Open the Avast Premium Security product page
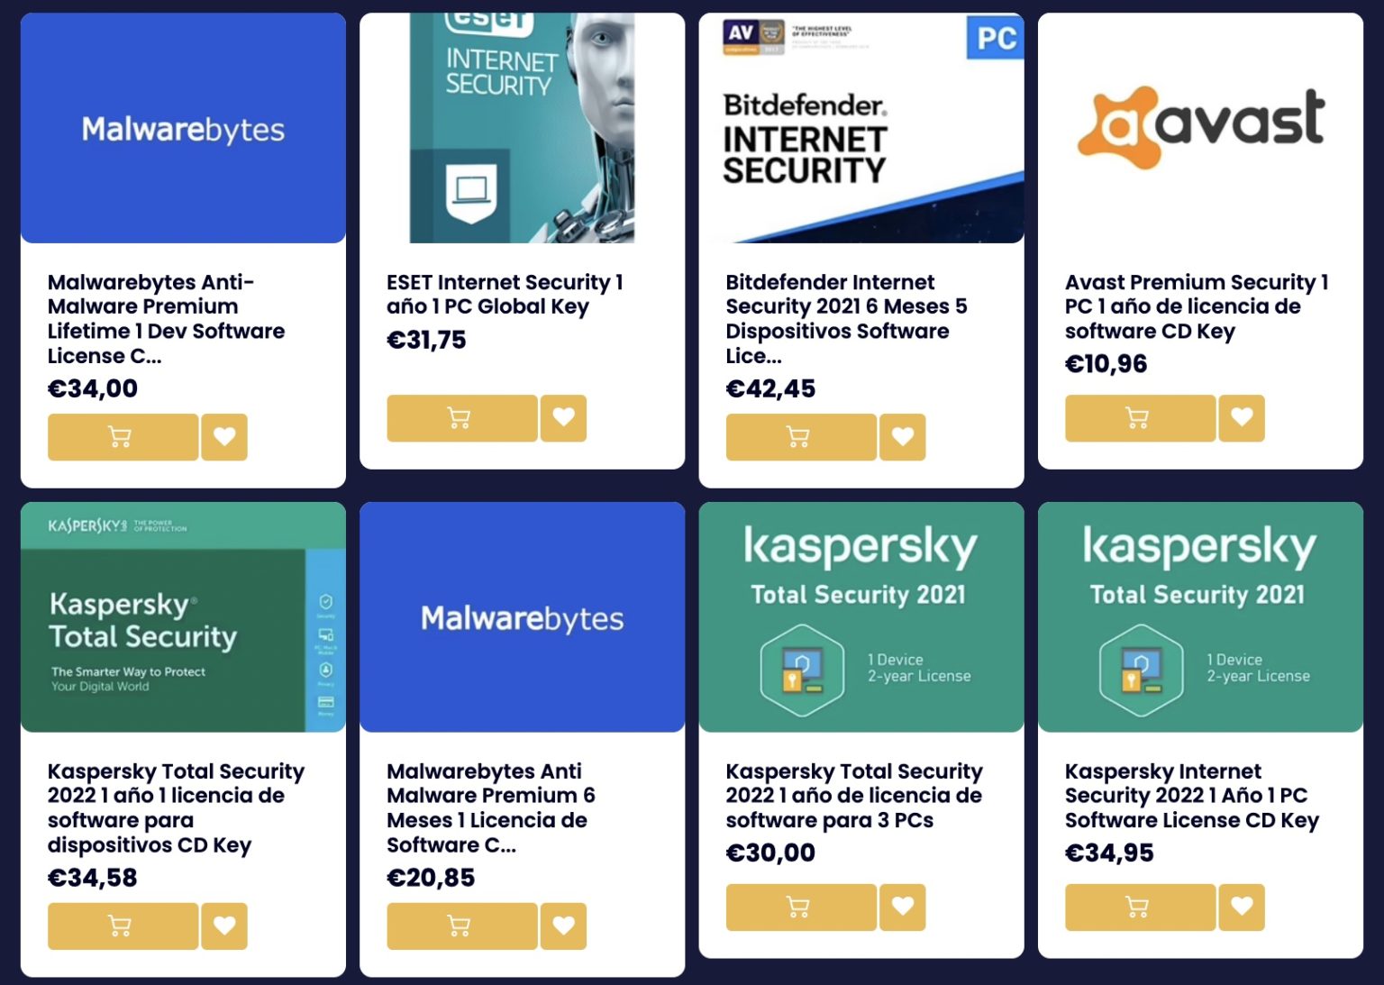Image resolution: width=1384 pixels, height=985 pixels. click(1197, 306)
